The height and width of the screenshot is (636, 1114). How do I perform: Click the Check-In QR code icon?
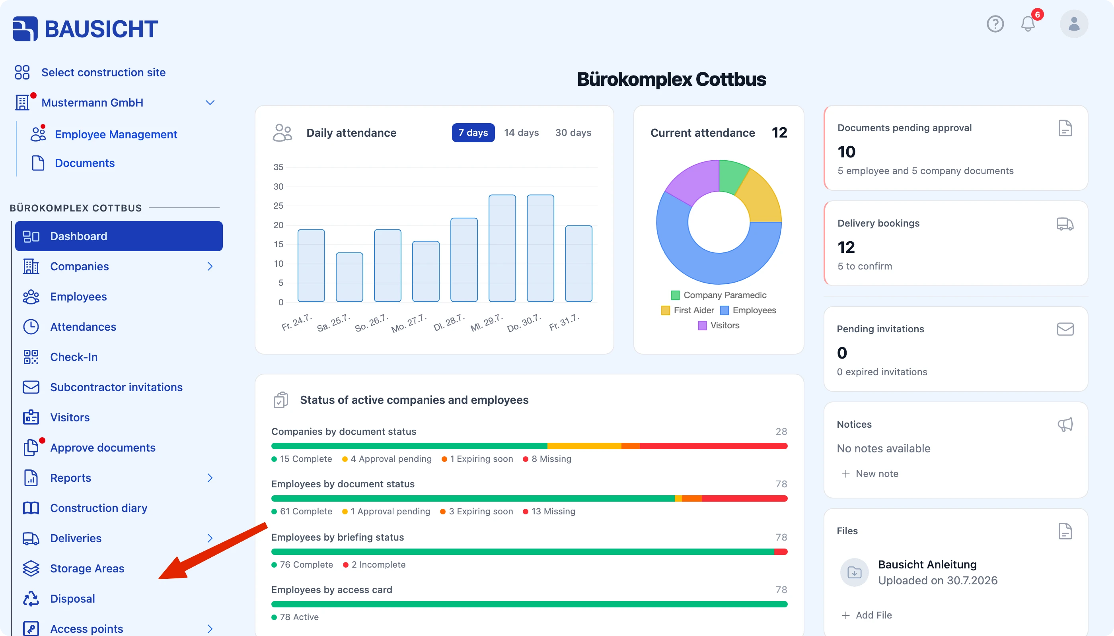click(31, 357)
